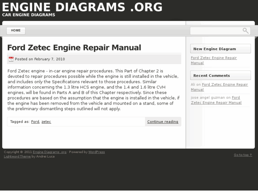
Task: Click Go to top link
Action: point(243,155)
